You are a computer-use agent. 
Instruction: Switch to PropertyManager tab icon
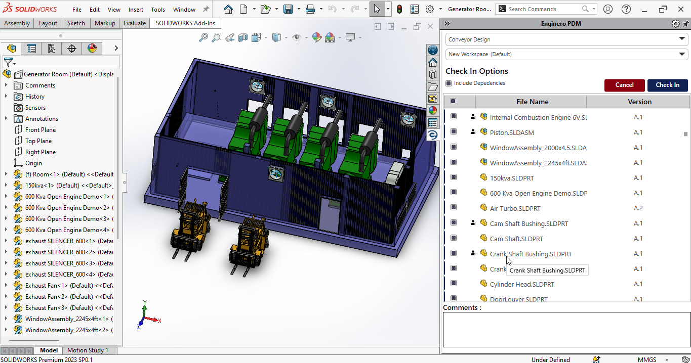pyautogui.click(x=31, y=49)
